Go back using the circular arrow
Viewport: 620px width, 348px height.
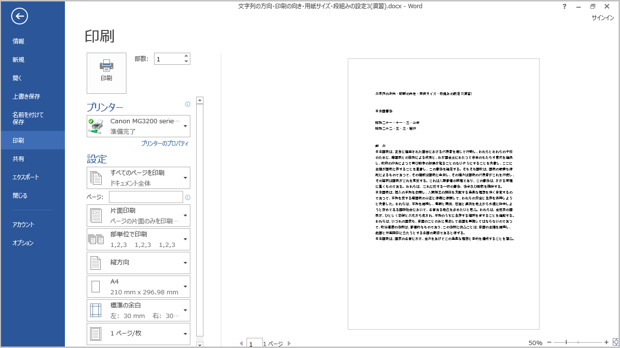pos(19,16)
